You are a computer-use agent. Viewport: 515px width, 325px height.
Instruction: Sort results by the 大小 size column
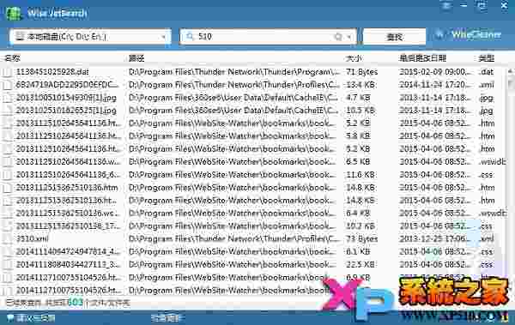point(354,58)
